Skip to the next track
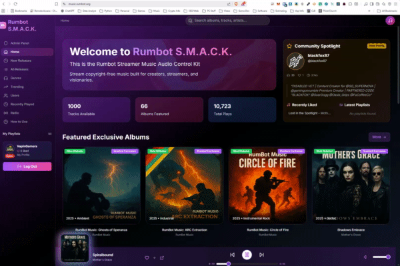The image size is (400, 266). [x=261, y=255]
